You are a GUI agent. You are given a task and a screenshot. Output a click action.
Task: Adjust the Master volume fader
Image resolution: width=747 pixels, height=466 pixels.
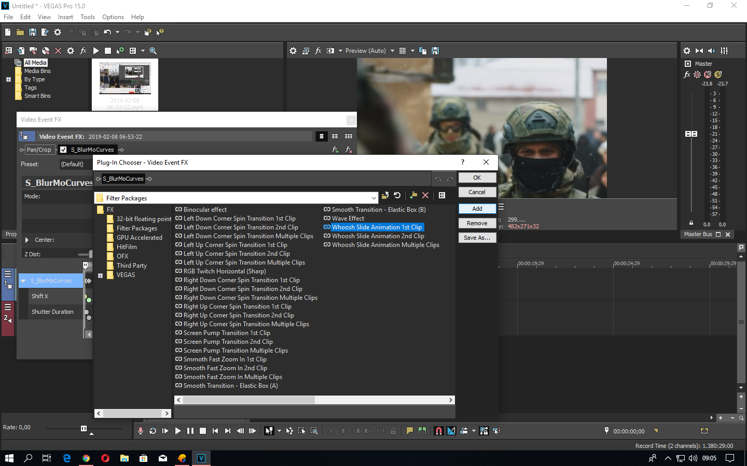click(x=691, y=134)
